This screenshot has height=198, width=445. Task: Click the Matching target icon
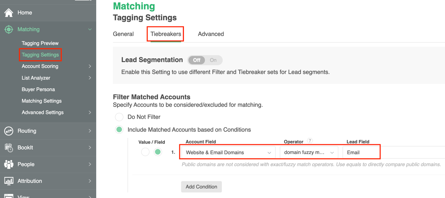(x=9, y=29)
